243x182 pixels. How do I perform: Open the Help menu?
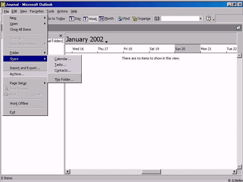(x=74, y=11)
